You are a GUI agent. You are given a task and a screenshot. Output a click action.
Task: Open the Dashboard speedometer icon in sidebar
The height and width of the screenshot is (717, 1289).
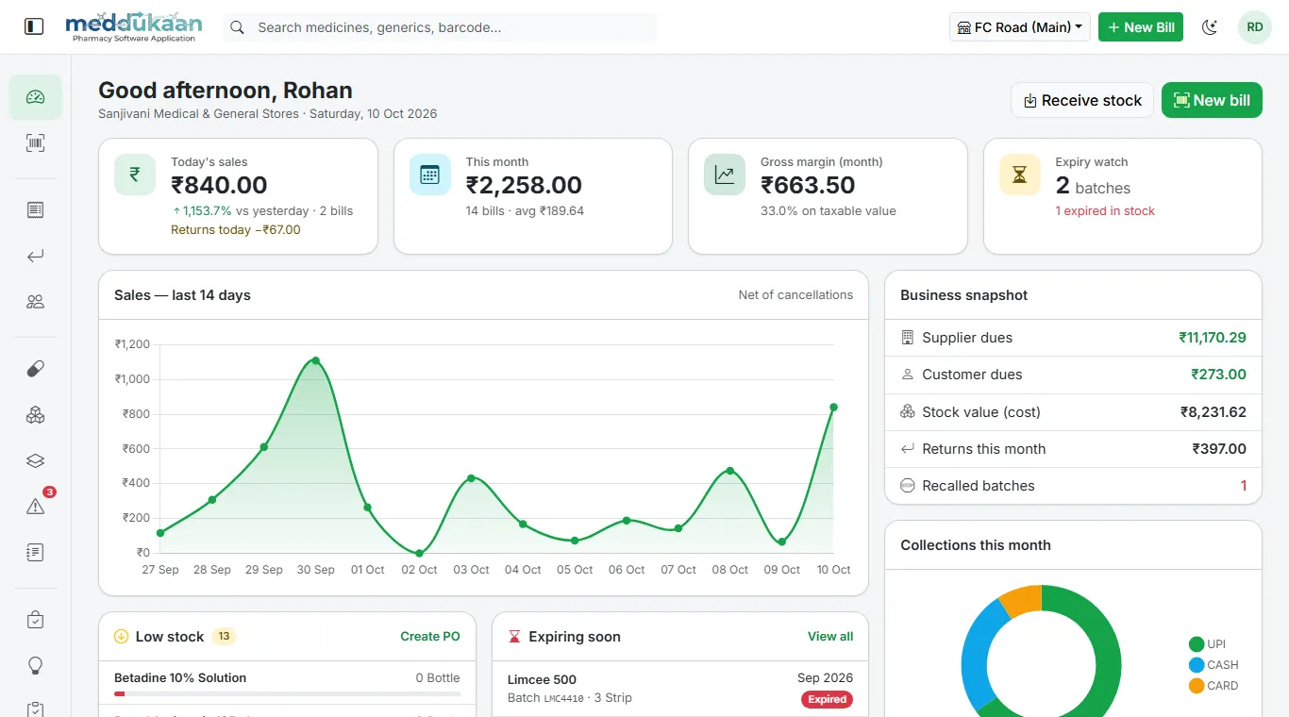point(36,97)
